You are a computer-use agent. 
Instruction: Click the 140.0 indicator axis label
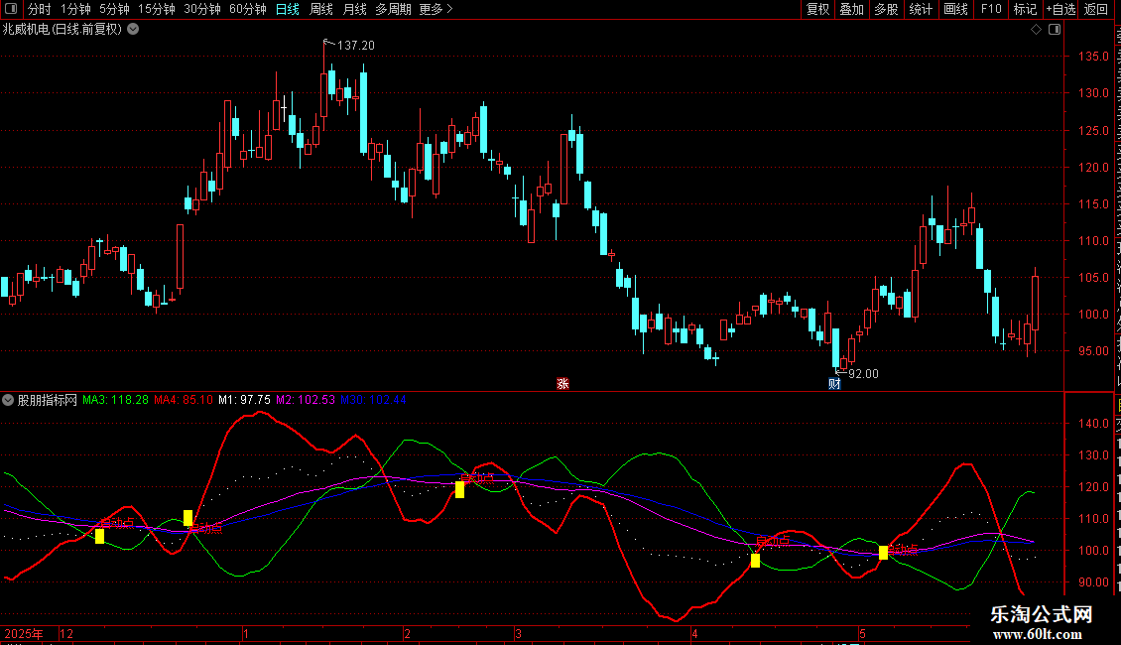[1093, 424]
